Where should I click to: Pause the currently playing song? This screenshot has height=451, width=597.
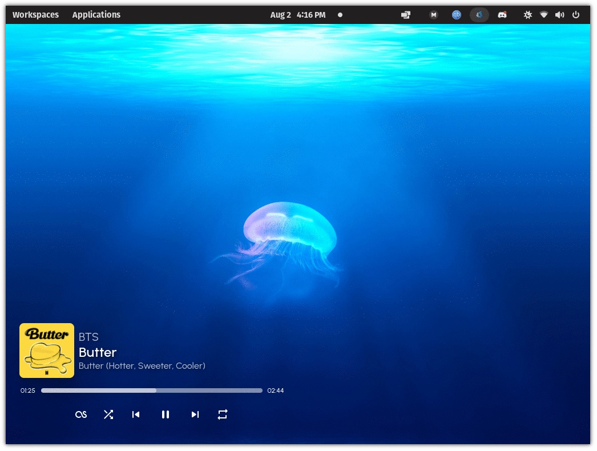click(166, 414)
